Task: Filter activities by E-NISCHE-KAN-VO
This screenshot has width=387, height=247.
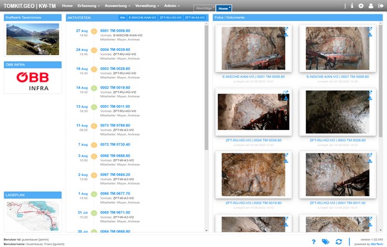Action: (x=143, y=18)
